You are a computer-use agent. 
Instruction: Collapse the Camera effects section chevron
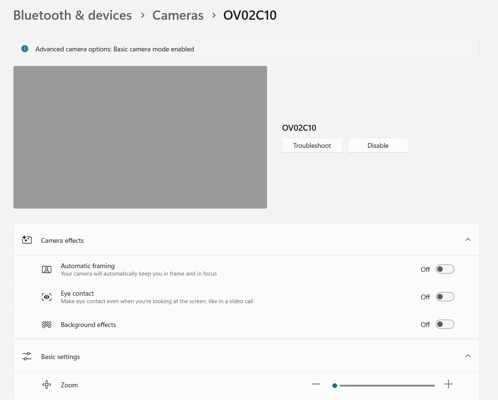tap(468, 239)
